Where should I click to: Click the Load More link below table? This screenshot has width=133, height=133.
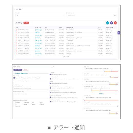[66, 56]
